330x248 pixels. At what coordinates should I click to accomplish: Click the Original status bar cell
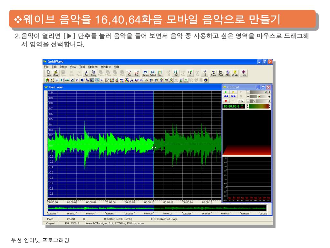pyautogui.click(x=50, y=223)
